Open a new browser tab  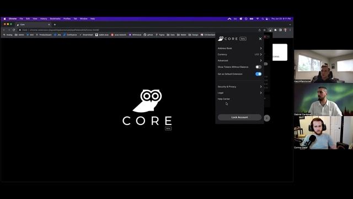coord(55,24)
